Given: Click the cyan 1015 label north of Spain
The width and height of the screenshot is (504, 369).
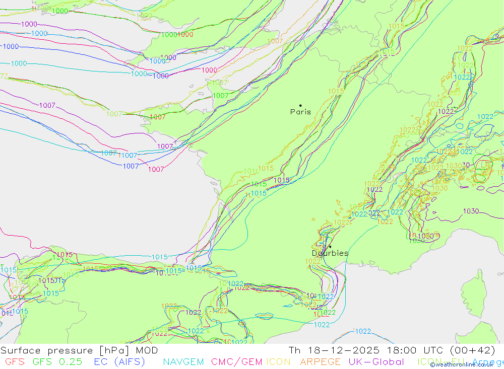Looking at the screenshot, I should [x=159, y=257].
